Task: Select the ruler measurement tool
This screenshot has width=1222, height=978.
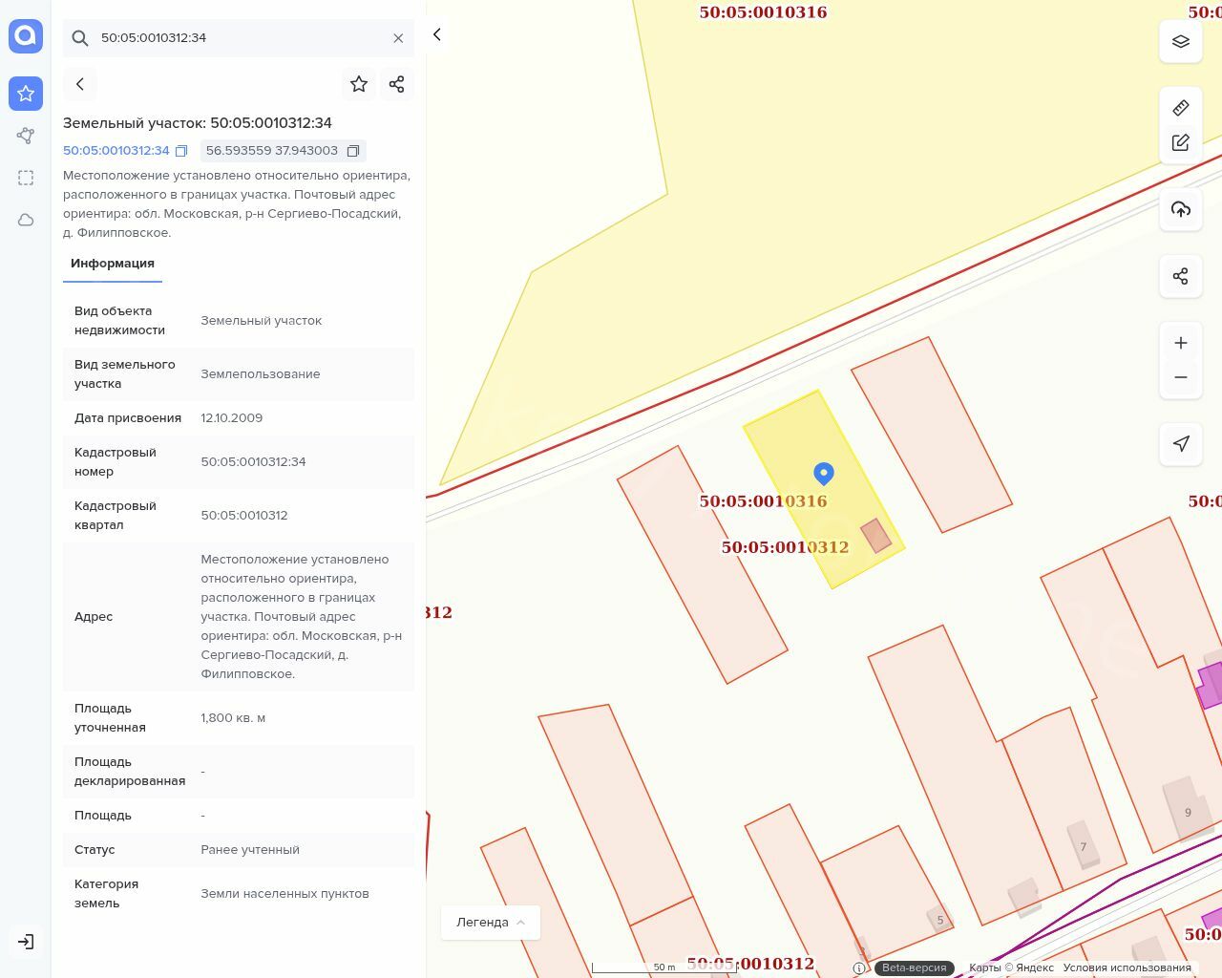Action: (1180, 107)
